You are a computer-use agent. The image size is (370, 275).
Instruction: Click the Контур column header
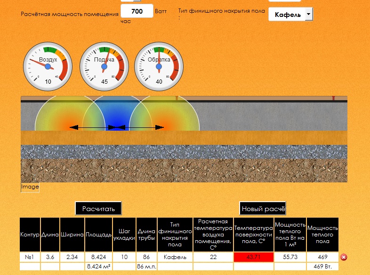click(x=30, y=235)
